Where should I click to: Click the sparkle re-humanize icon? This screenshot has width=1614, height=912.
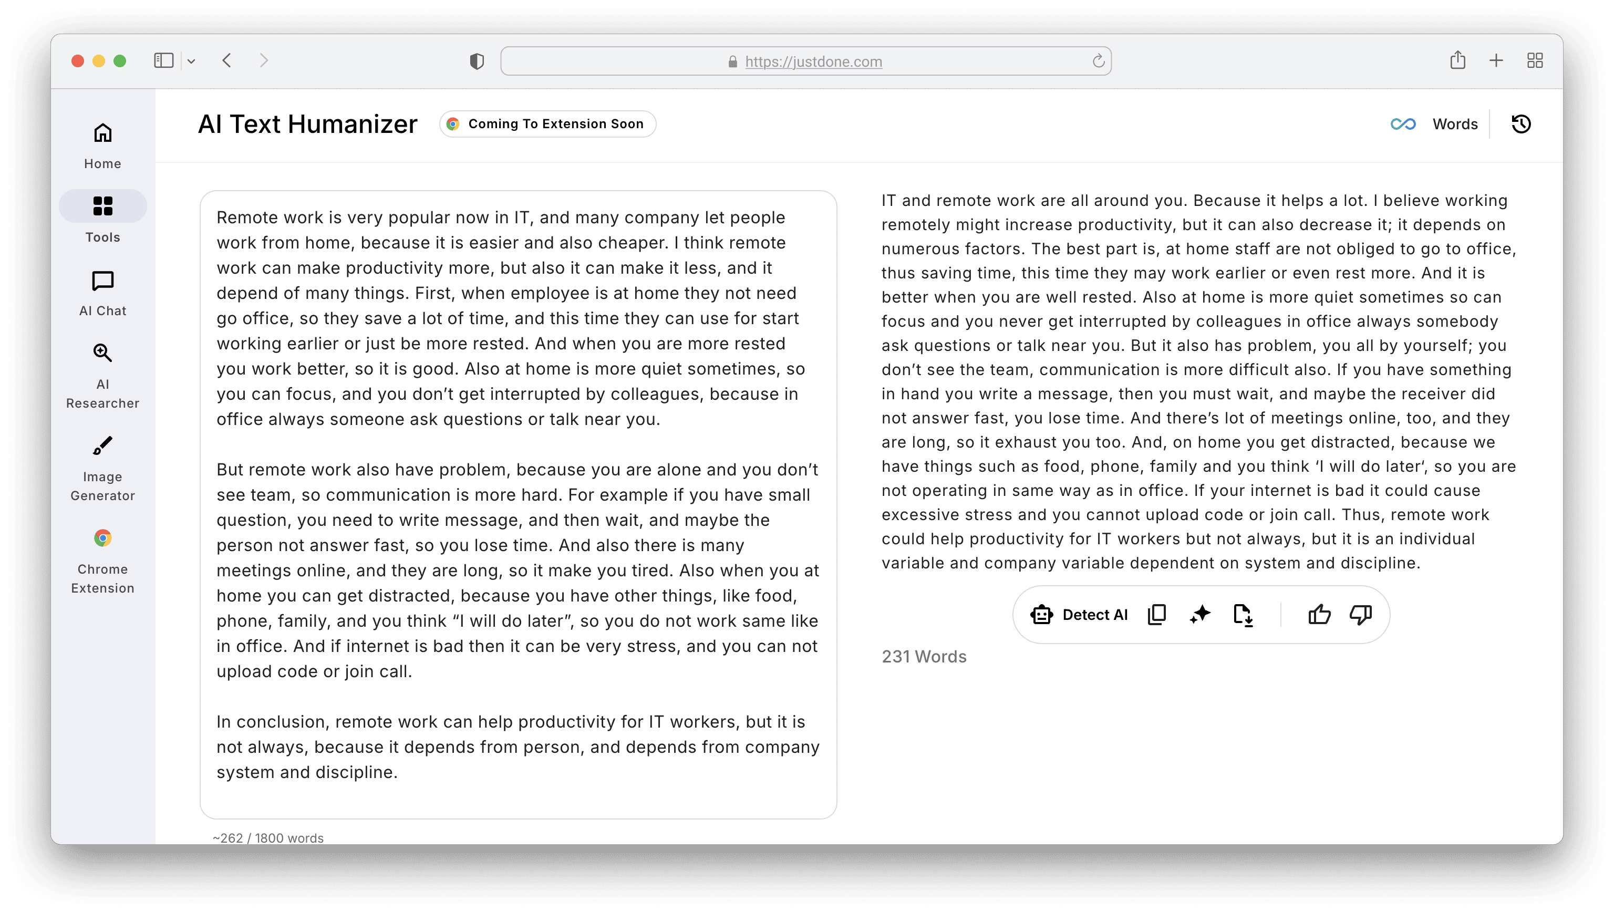[1200, 615]
